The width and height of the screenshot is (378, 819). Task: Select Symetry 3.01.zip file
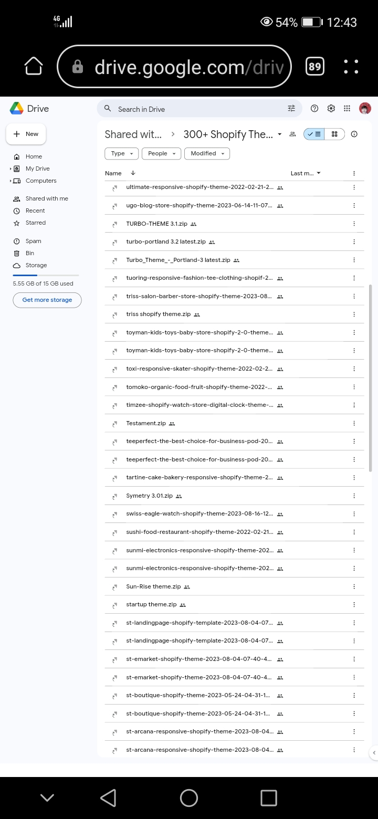[x=234, y=496]
